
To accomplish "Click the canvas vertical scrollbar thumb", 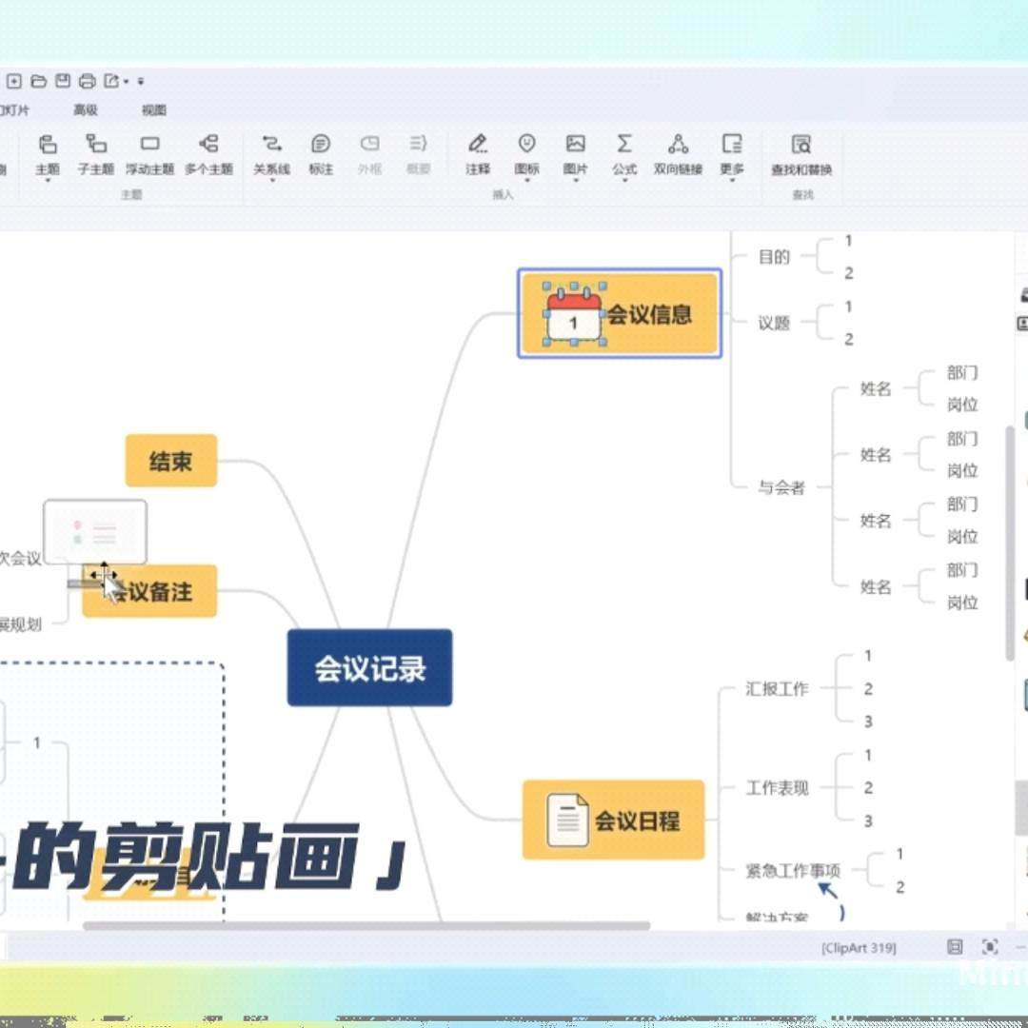I will coord(1010,544).
